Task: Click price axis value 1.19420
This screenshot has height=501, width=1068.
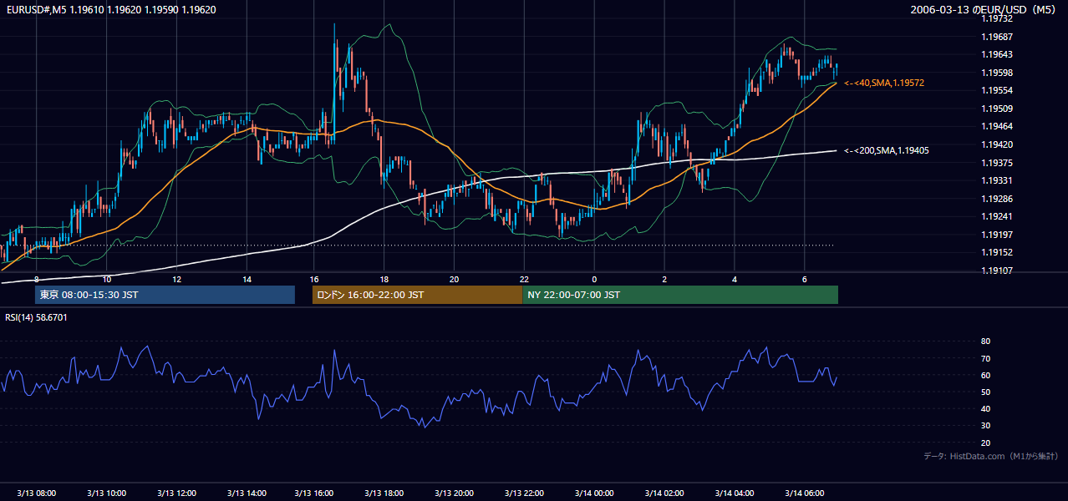Action: point(997,145)
